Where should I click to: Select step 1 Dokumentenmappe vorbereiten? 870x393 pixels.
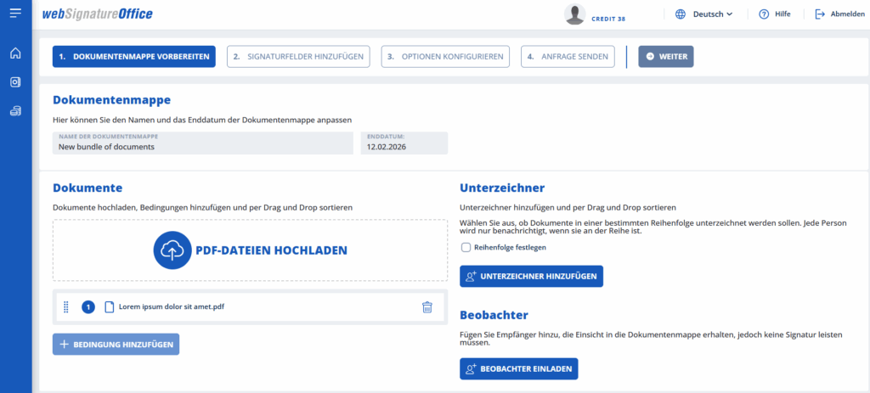[x=133, y=57]
